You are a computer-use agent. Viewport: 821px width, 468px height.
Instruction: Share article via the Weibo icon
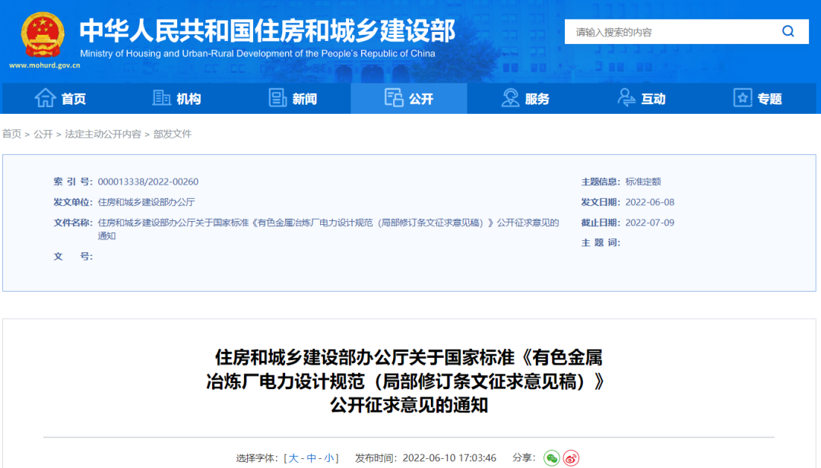572,458
